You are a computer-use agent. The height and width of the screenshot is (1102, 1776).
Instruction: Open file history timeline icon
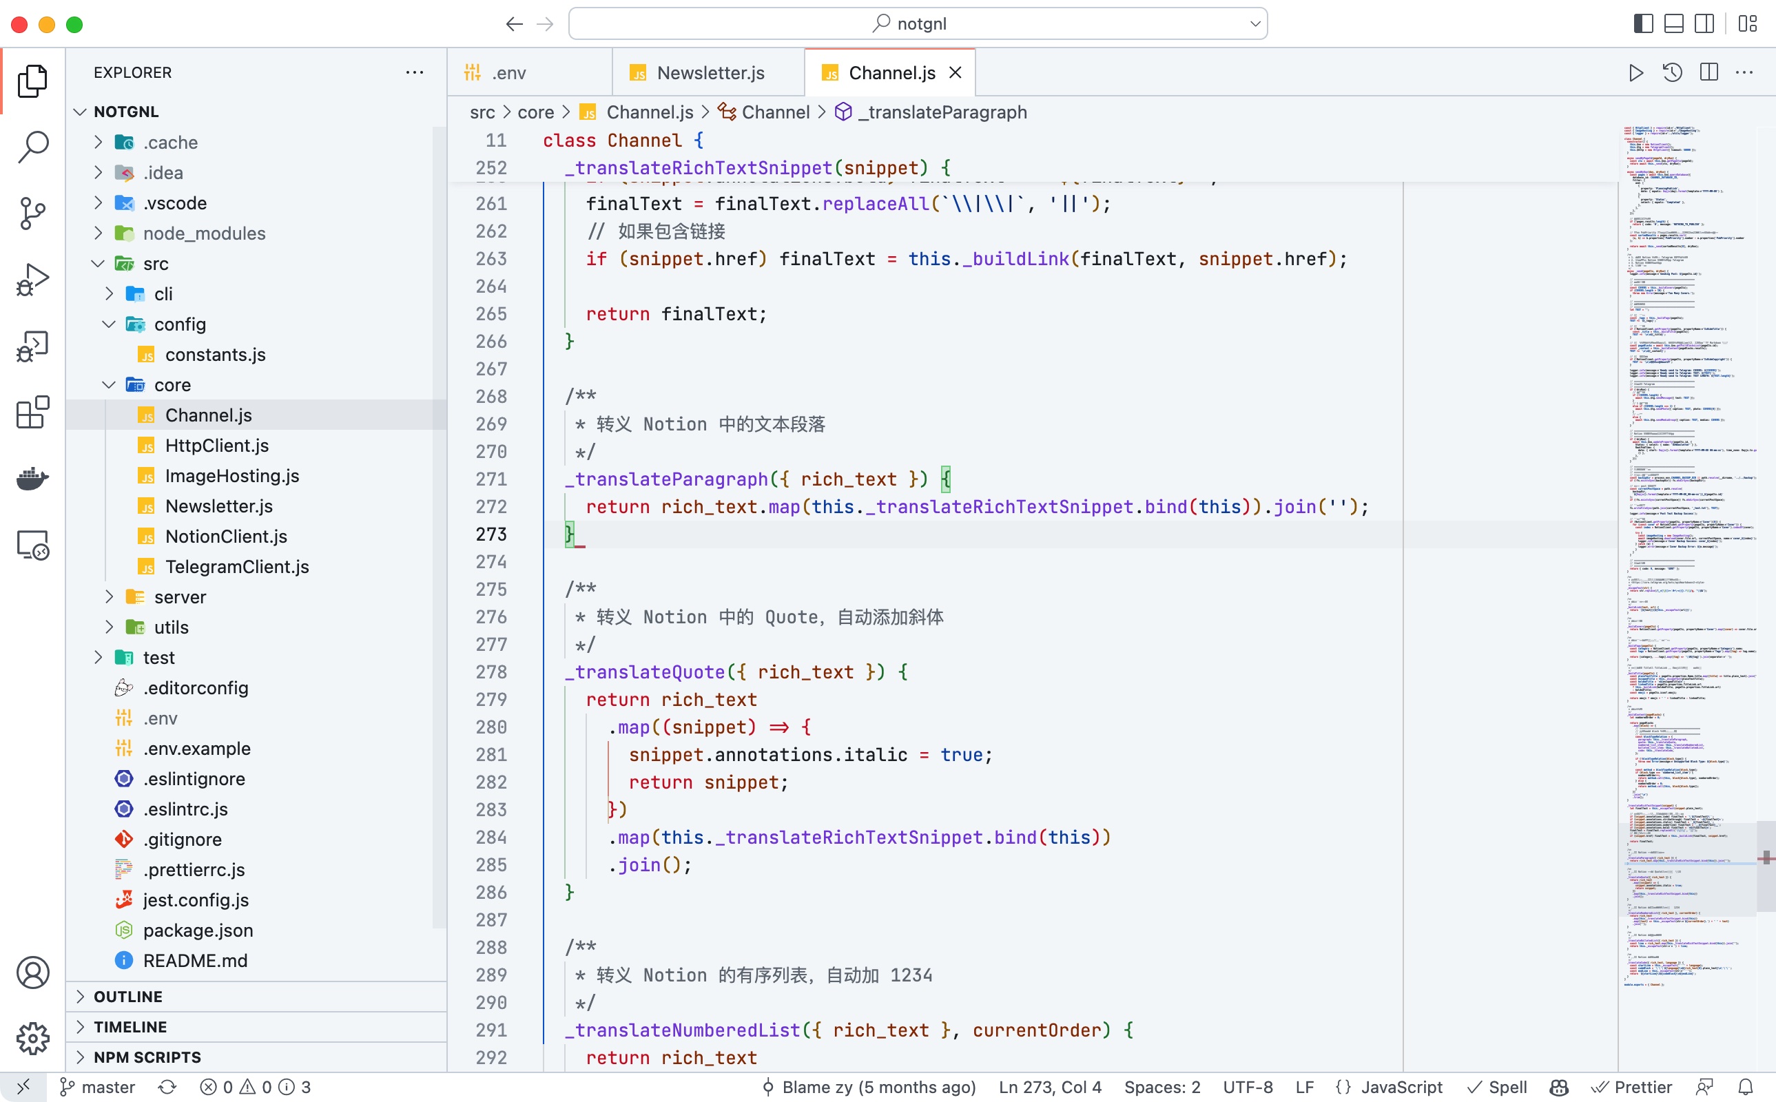(x=1673, y=73)
